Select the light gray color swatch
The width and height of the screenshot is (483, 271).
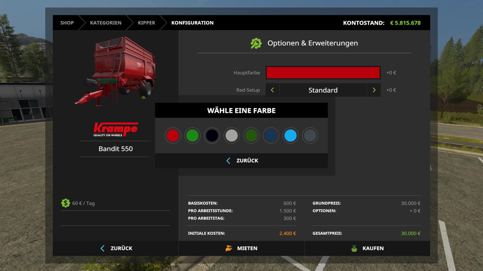coord(232,135)
